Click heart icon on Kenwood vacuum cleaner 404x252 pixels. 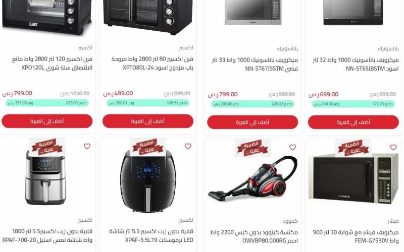[292, 147]
